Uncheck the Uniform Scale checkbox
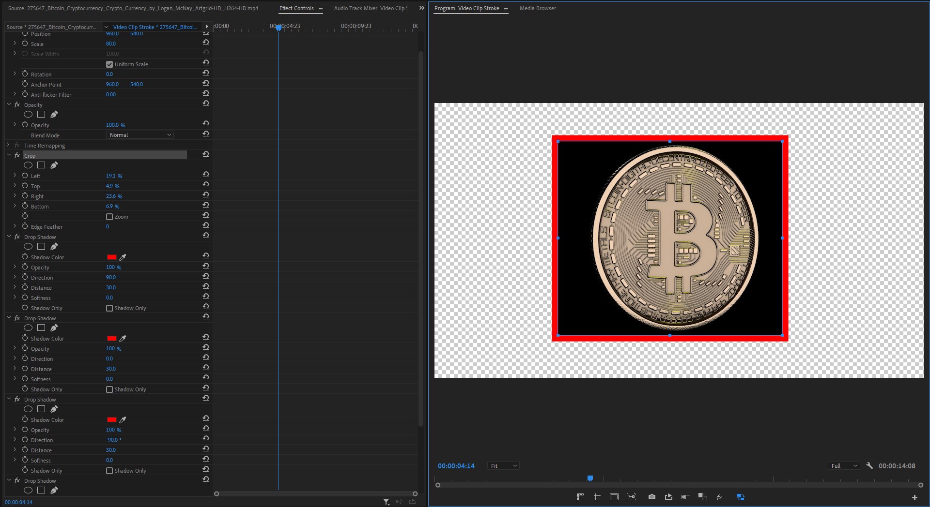The height and width of the screenshot is (507, 930). point(109,64)
